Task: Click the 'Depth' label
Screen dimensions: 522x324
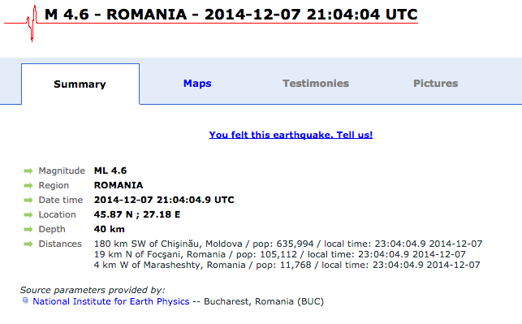Action: [x=52, y=229]
